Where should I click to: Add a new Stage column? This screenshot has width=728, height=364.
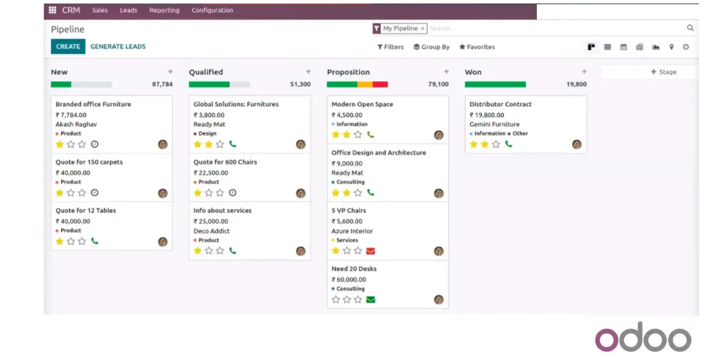click(663, 72)
